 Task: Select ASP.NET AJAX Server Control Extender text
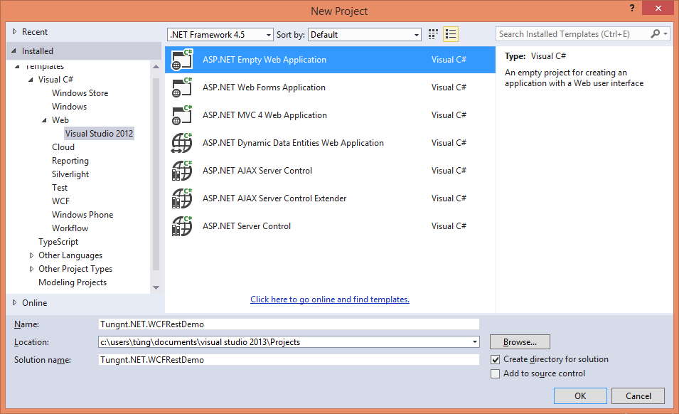pyautogui.click(x=274, y=198)
